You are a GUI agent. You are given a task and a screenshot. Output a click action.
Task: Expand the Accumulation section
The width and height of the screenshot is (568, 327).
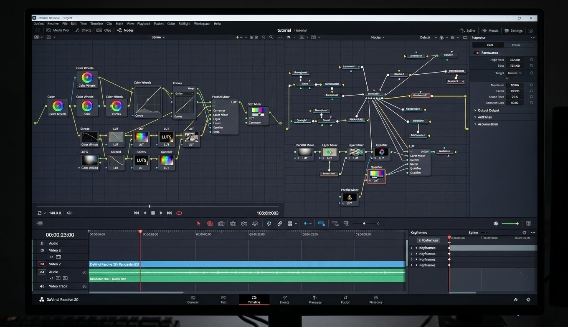point(488,124)
